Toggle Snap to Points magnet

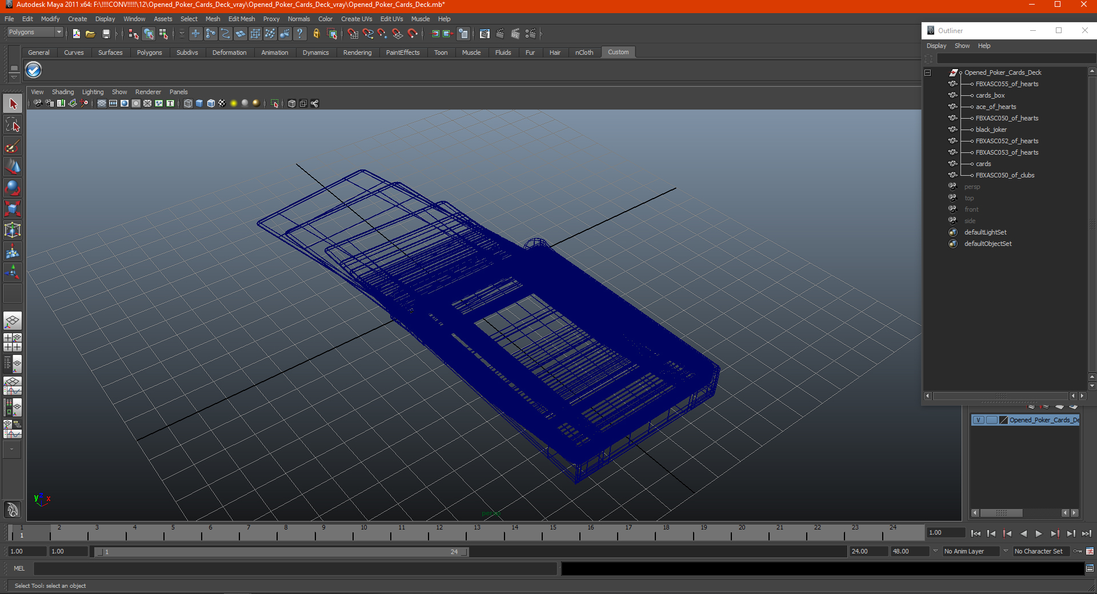point(383,34)
